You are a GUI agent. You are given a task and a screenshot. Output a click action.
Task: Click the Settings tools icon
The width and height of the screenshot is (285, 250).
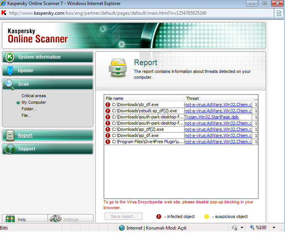(56, 219)
